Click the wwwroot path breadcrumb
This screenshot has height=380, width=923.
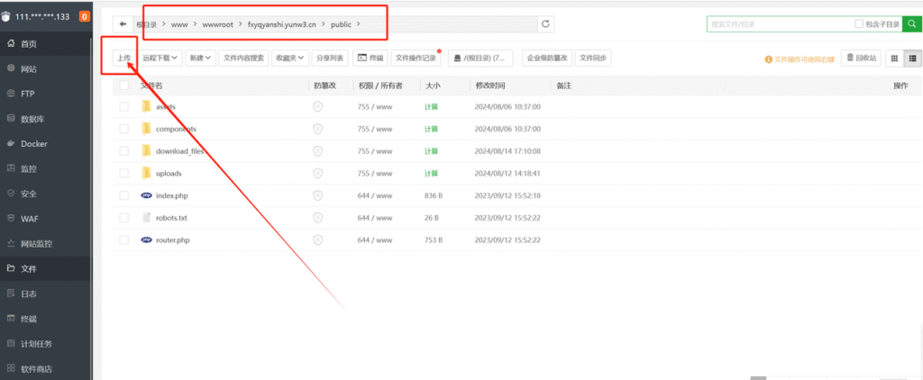click(x=218, y=24)
